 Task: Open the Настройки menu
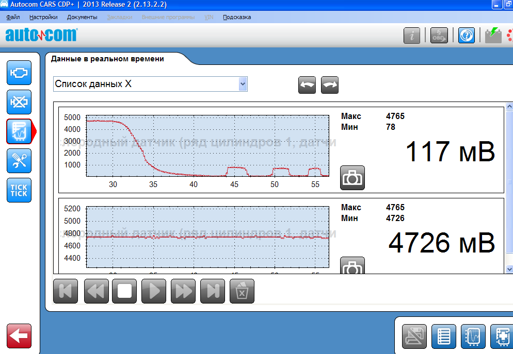[43, 17]
